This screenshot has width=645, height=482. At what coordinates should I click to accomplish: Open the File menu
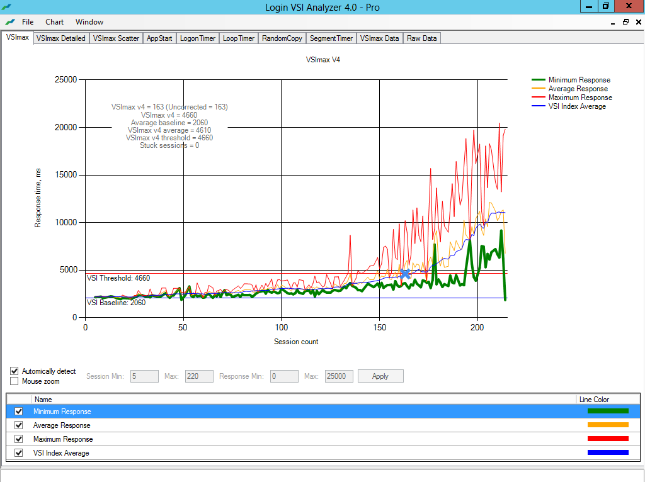click(x=28, y=22)
